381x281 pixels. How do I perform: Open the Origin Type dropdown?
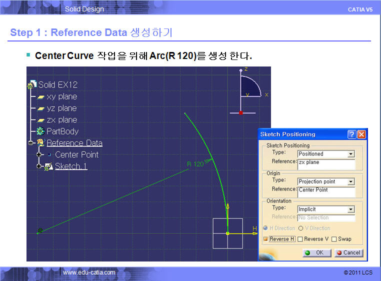pos(351,181)
